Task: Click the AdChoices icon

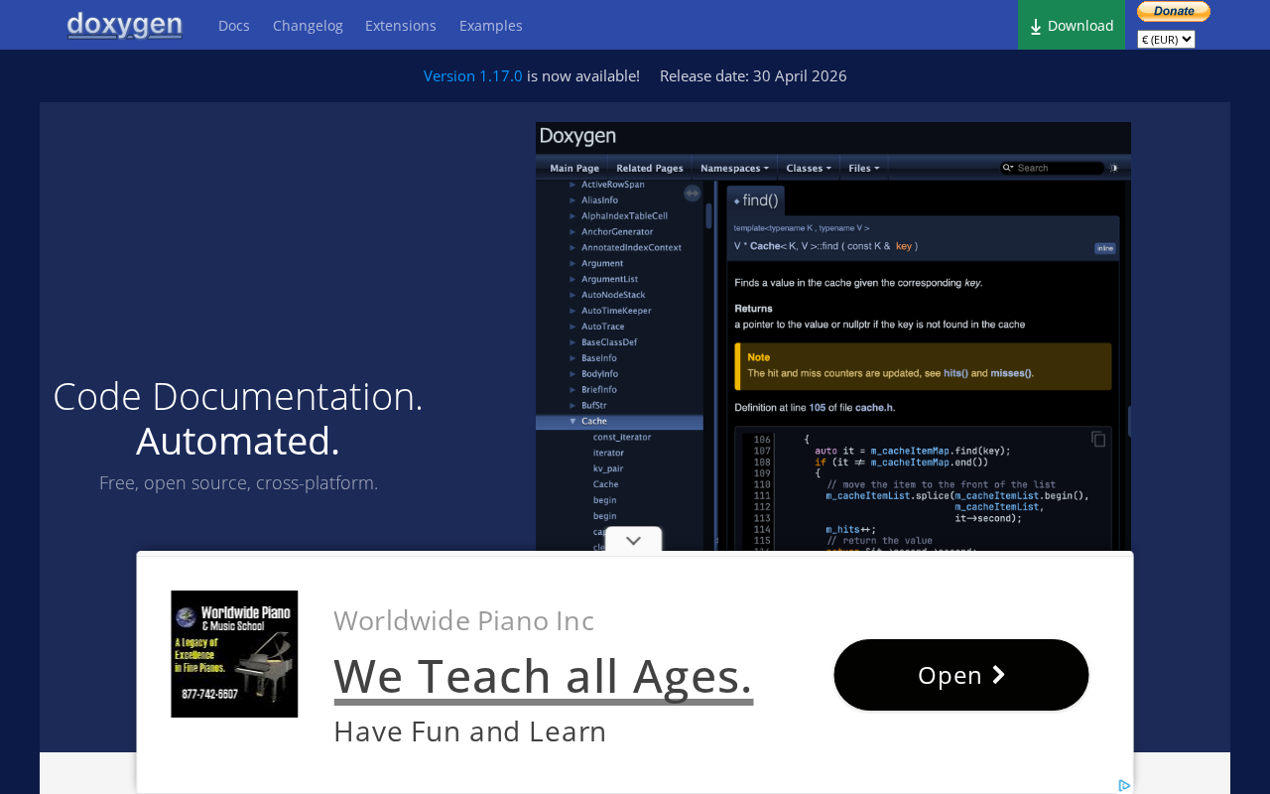Action: [x=1124, y=785]
